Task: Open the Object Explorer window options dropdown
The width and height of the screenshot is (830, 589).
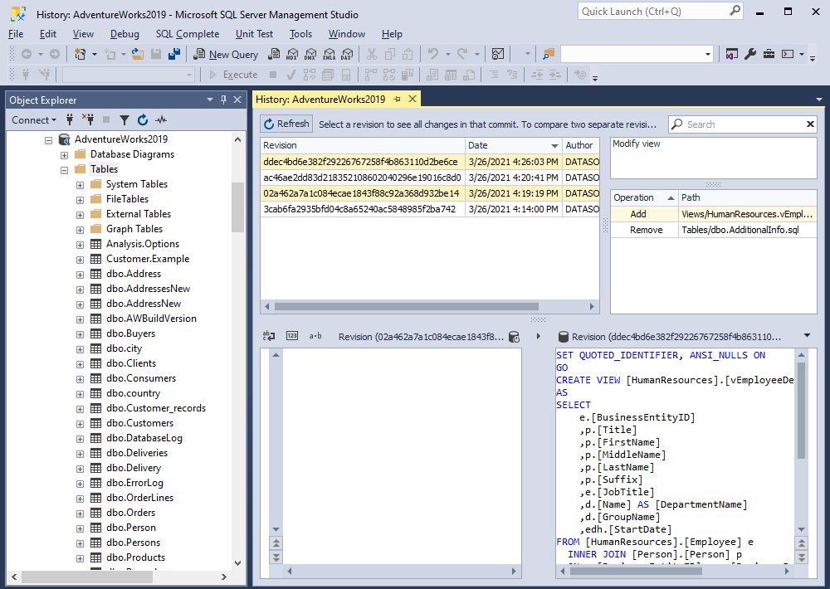Action: tap(210, 100)
